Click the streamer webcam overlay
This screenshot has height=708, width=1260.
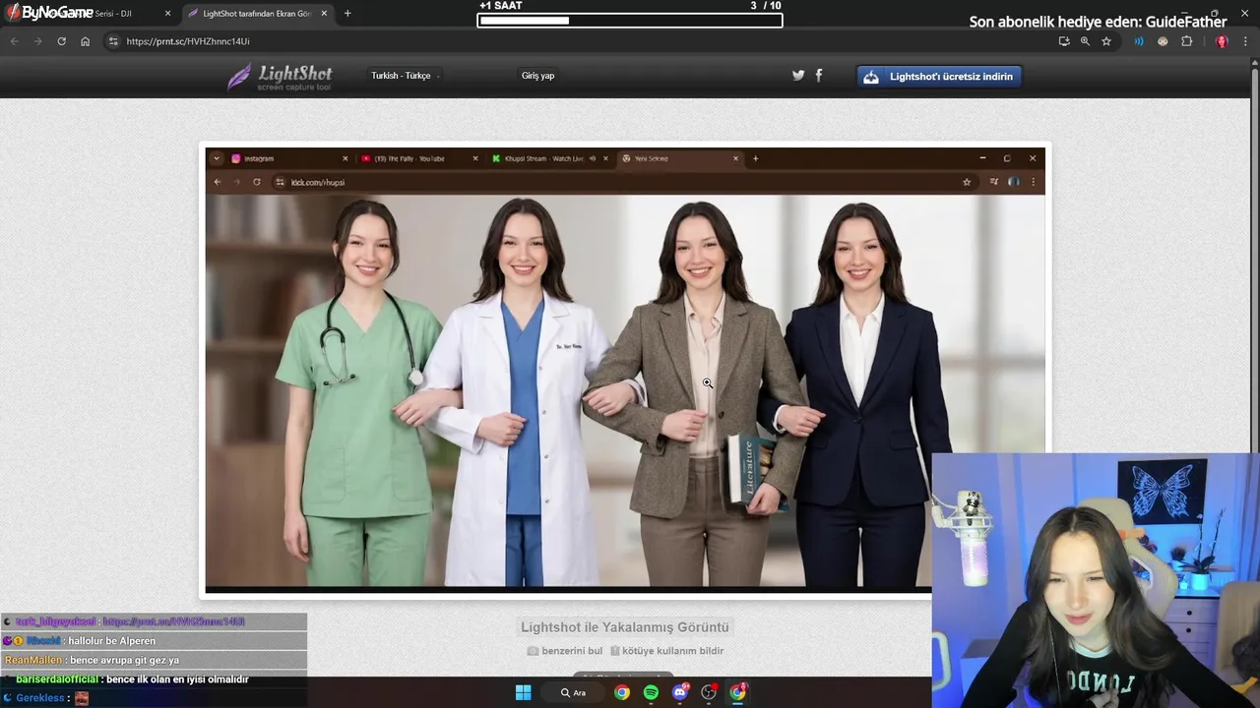(1096, 580)
